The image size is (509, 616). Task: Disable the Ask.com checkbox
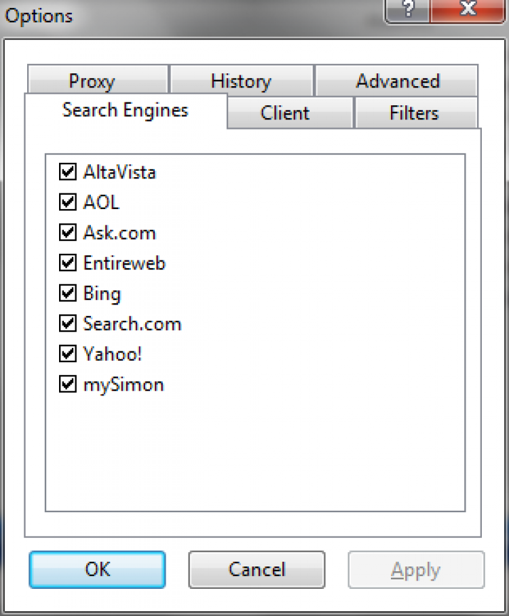(x=68, y=233)
